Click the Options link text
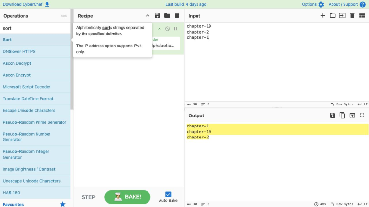 click(309, 4)
